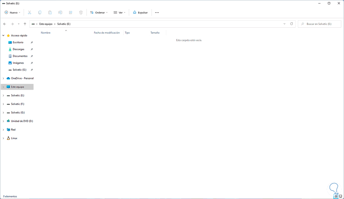344x199 pixels.
Task: Go forward with the right arrow
Action: click(12, 24)
